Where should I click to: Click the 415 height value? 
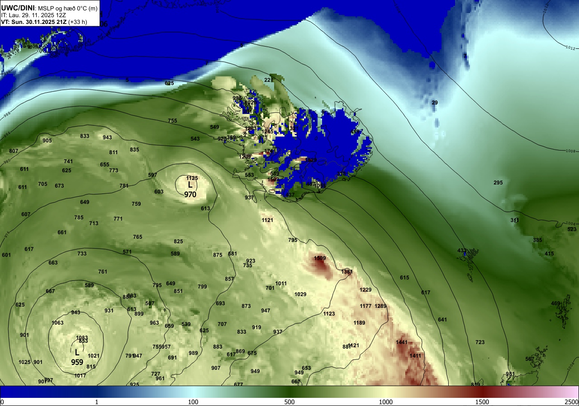[x=549, y=254]
